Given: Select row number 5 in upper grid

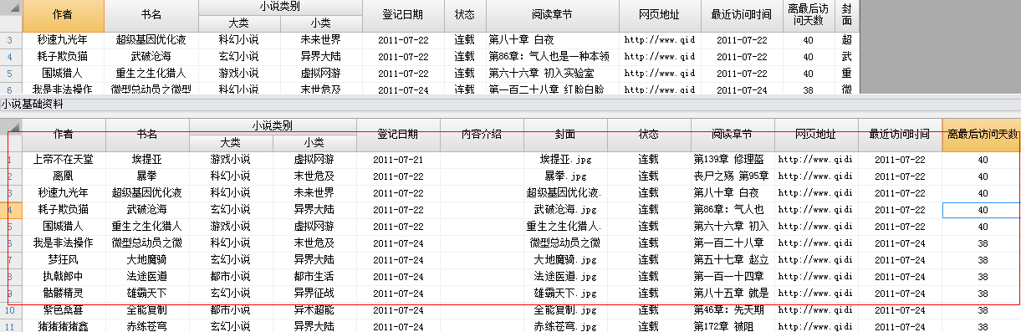Looking at the screenshot, I should [x=10, y=73].
